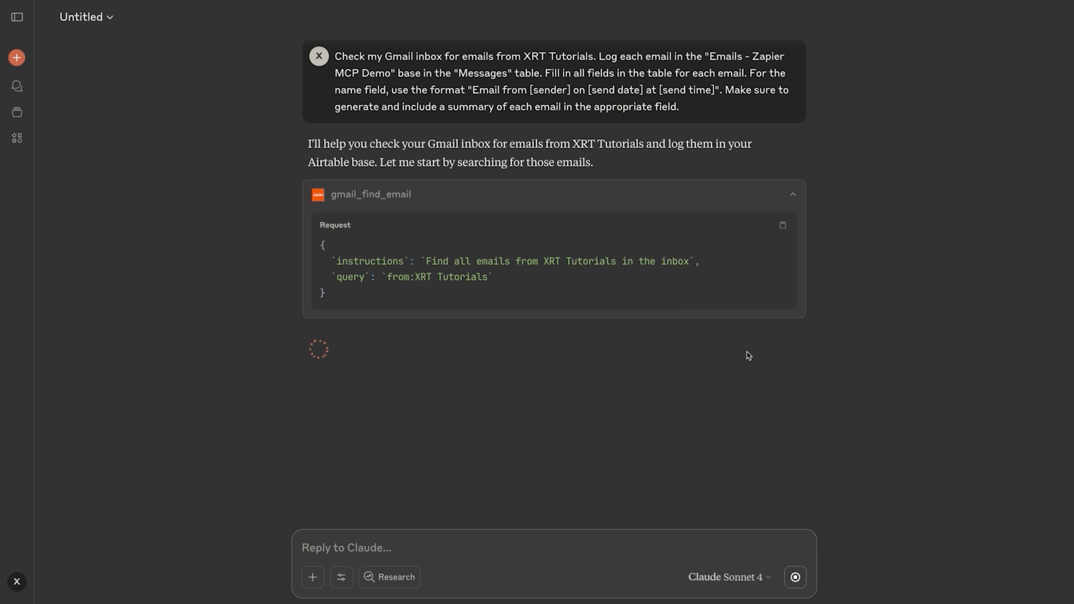Stop generation with the stop icon

coord(795,577)
